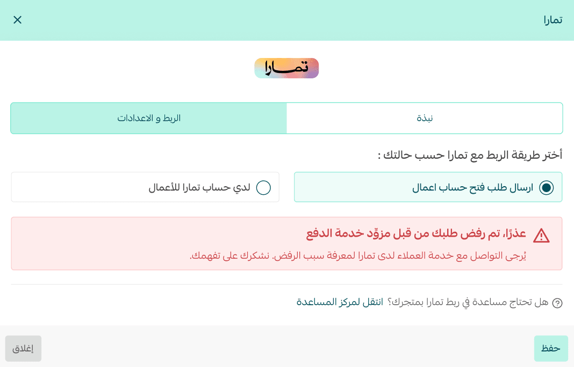Click the question هل تحتاج مساعدة في ربط تمارا

(468, 302)
